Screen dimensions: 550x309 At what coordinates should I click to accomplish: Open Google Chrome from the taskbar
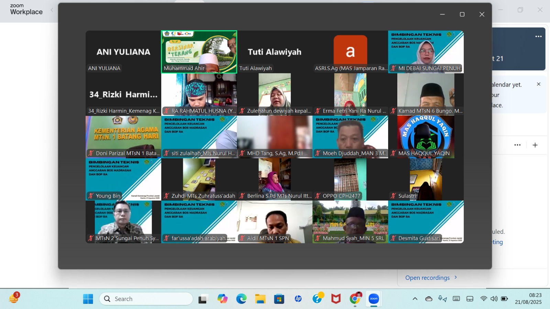(355, 299)
